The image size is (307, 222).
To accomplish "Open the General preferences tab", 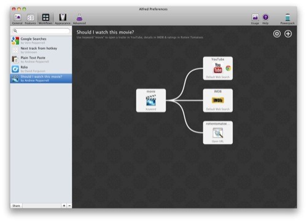I will tap(17, 19).
